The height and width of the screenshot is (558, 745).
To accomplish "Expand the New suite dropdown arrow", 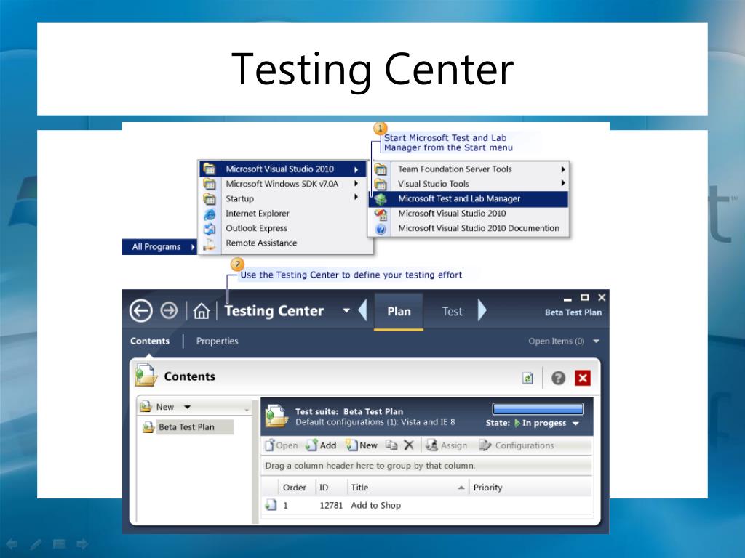I will (187, 407).
